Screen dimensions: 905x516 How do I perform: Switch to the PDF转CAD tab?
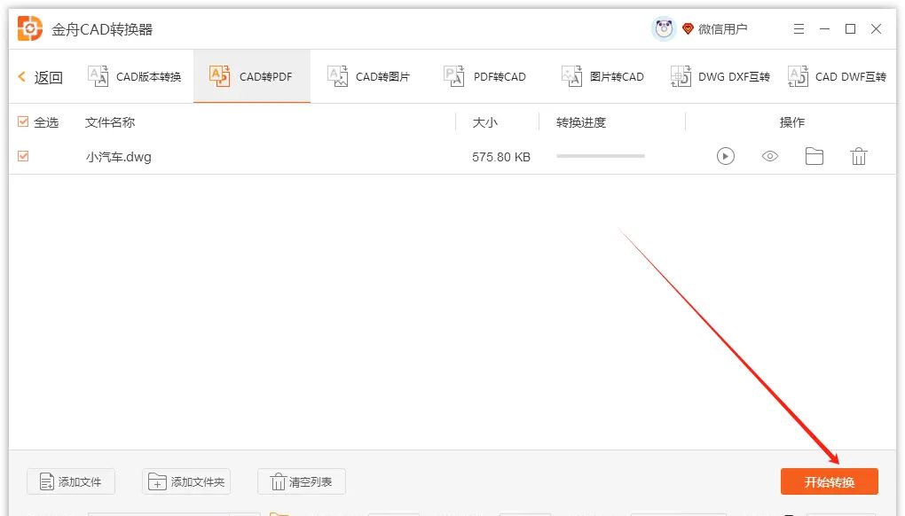pos(484,76)
